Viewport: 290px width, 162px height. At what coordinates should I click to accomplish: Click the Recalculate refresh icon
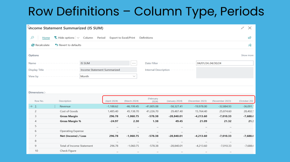tap(33, 45)
